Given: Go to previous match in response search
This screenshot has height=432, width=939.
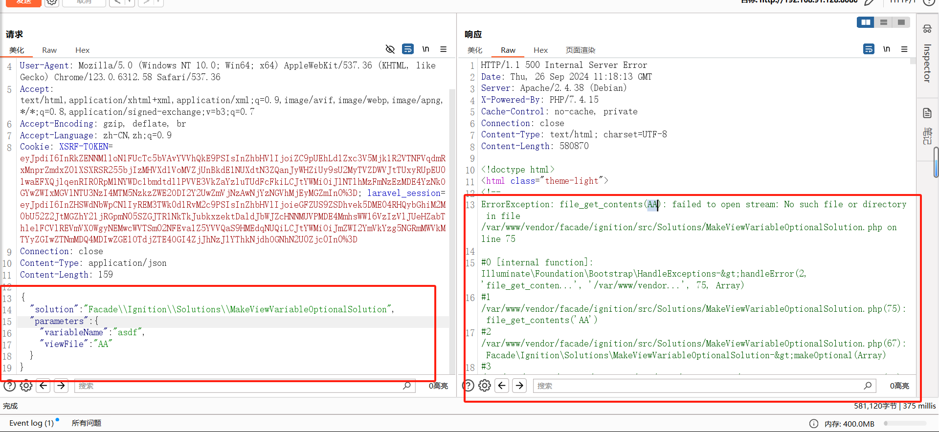Looking at the screenshot, I should pos(502,386).
